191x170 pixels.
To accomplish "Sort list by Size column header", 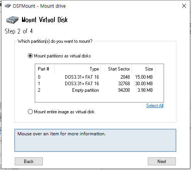I will pyautogui.click(x=144, y=69).
